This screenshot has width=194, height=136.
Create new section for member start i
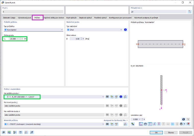112,97
